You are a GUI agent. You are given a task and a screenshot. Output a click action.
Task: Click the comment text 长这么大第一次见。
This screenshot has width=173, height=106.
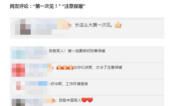[x=94, y=25]
